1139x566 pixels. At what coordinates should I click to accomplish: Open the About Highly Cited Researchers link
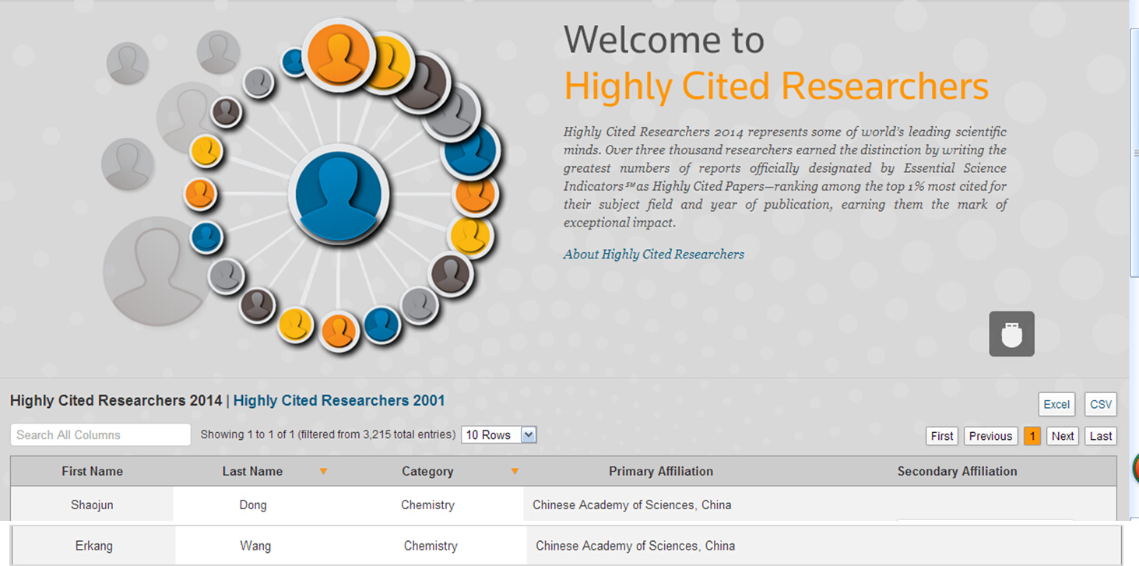tap(653, 255)
